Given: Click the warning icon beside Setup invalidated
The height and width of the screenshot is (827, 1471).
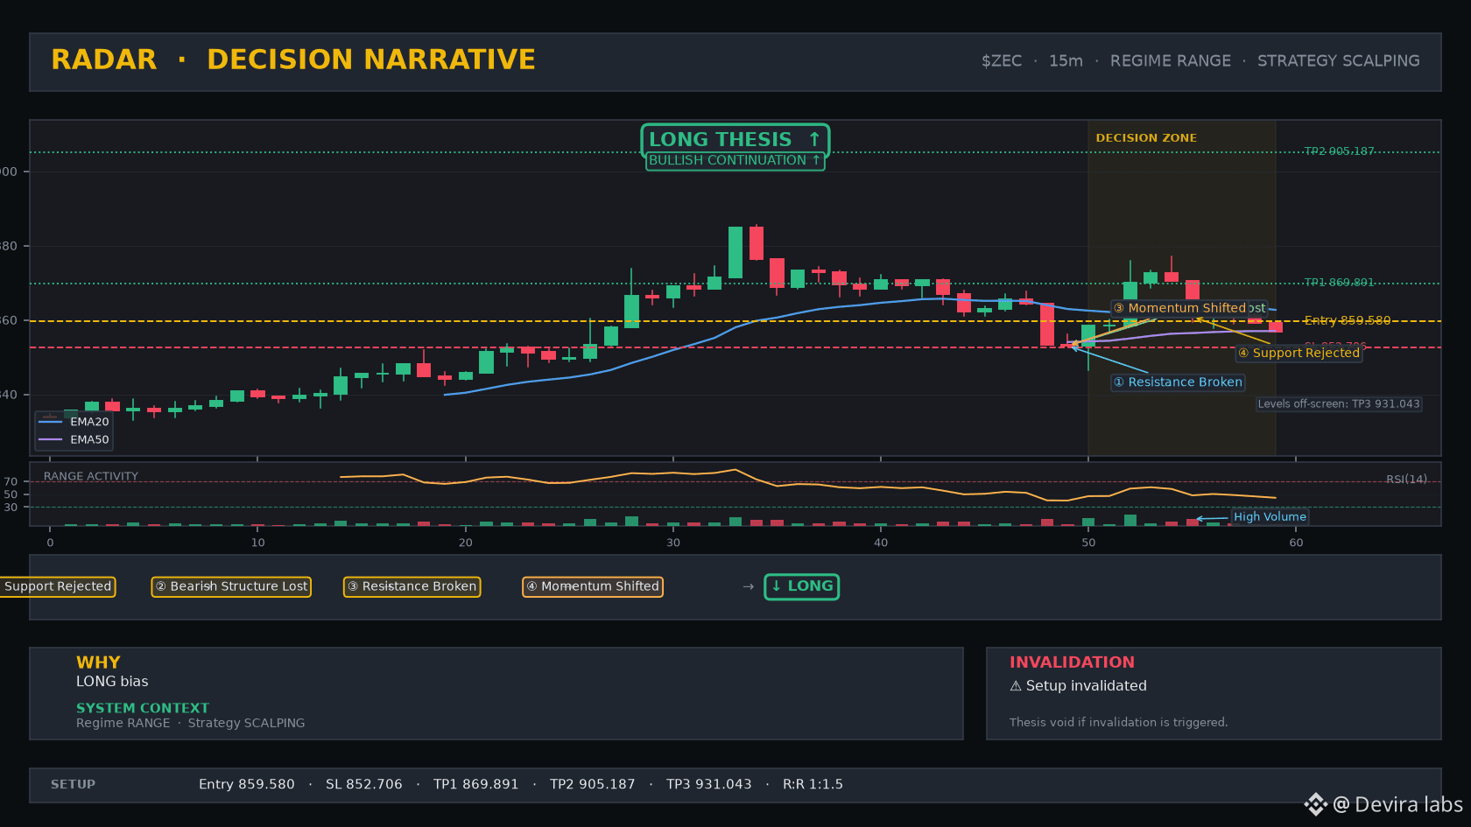Looking at the screenshot, I should [1016, 686].
